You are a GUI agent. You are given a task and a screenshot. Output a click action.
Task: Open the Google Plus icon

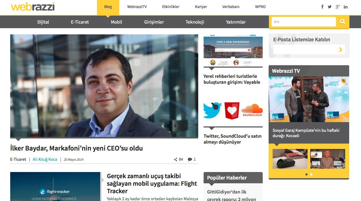(x=338, y=7)
